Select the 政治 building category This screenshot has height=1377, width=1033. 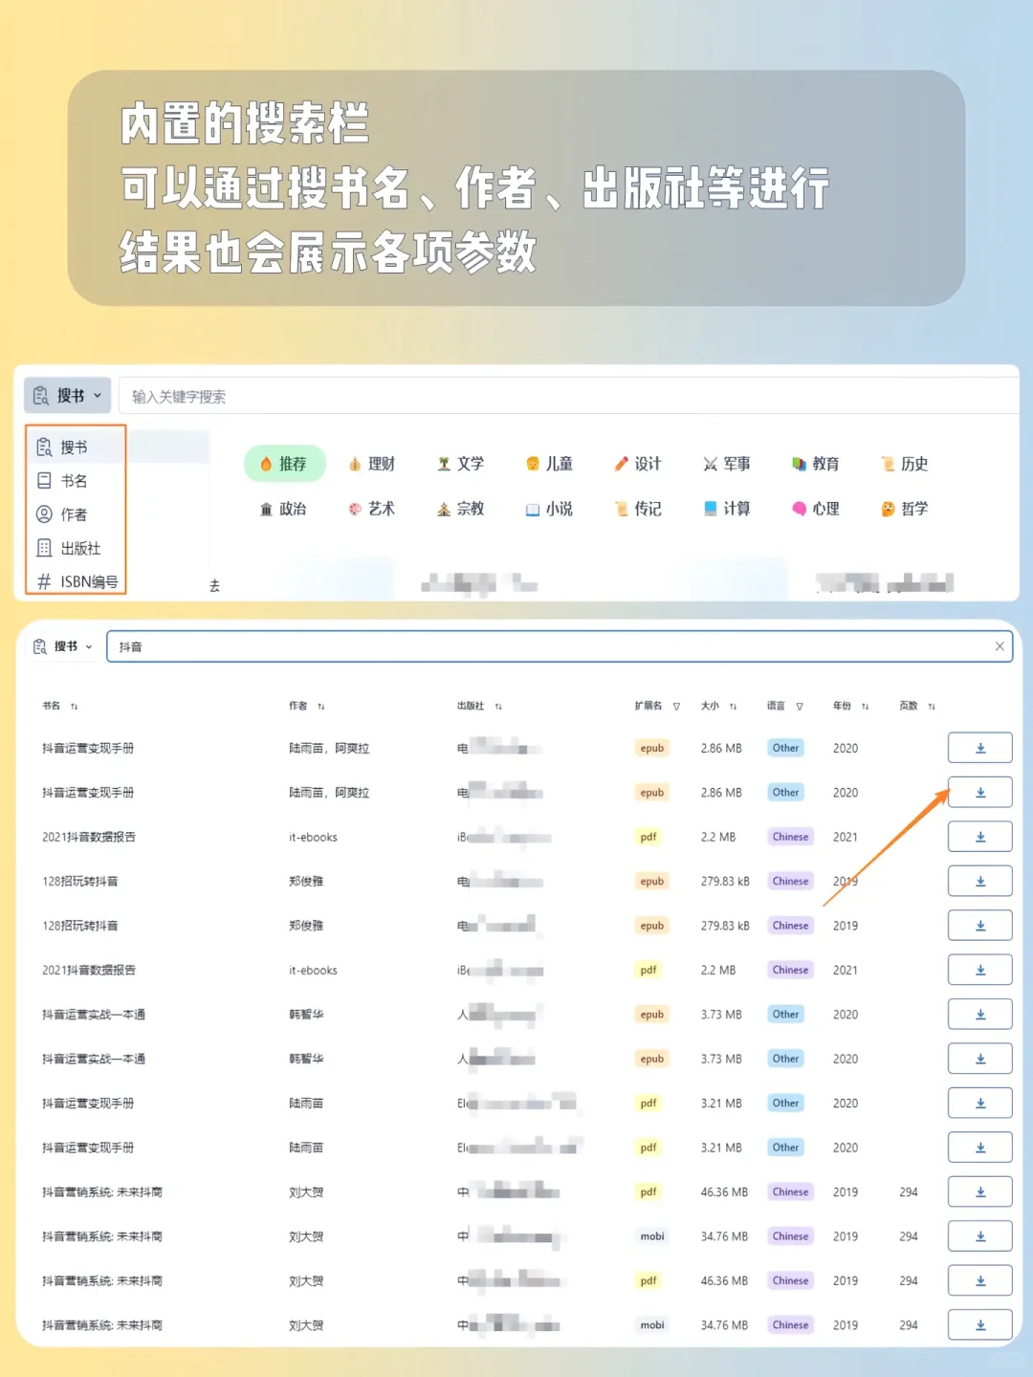[x=283, y=509]
